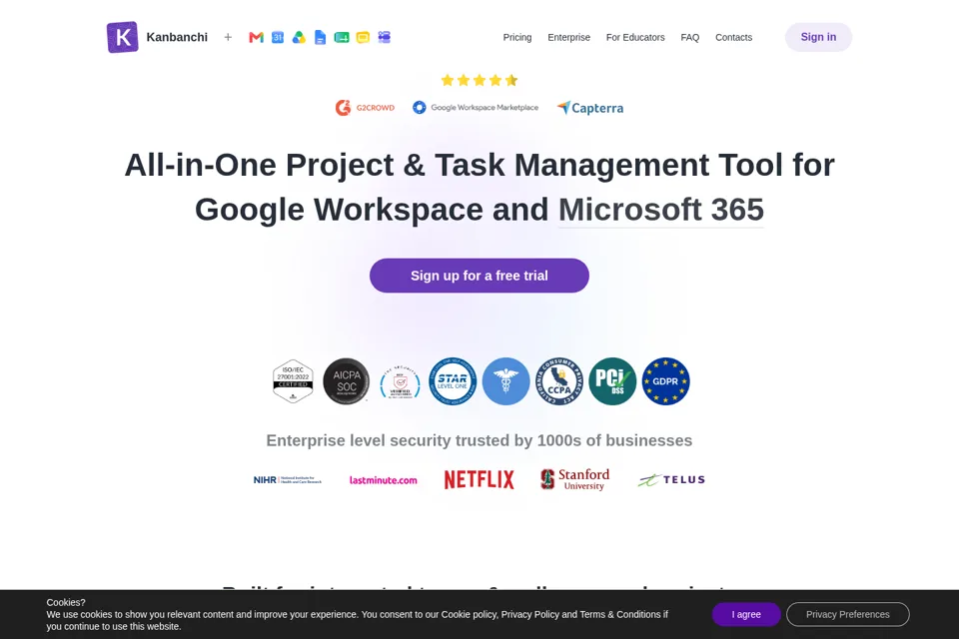Go to For Educators
The height and width of the screenshot is (639, 959).
(x=635, y=37)
